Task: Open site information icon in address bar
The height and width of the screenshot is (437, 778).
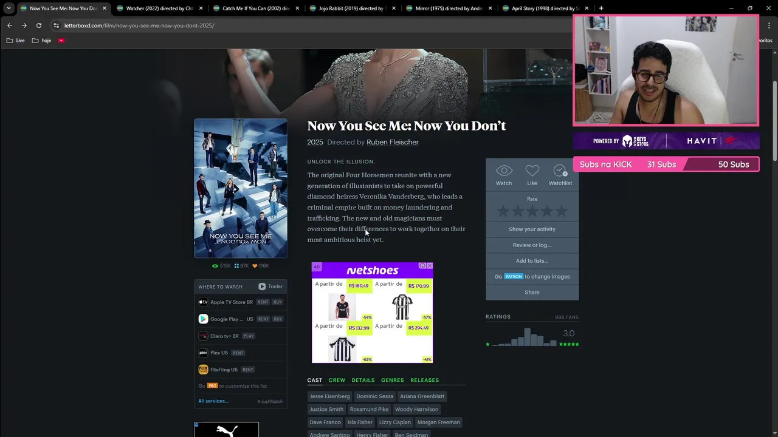Action: coord(56,25)
